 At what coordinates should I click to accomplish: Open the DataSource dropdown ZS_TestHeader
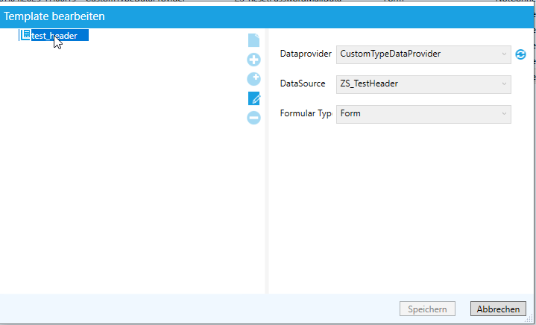click(x=423, y=84)
